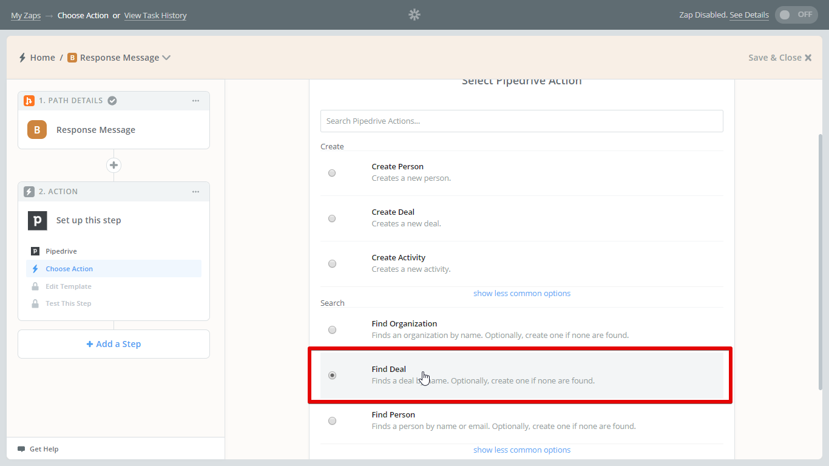Click the Search Pipedrive Actions field

(522, 121)
